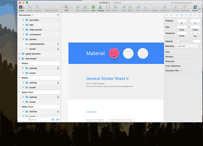Open the Mirror tool
Screen dimensions: 203x146
point(195,7)
